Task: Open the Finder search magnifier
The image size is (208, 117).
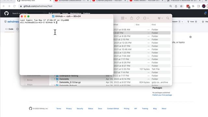Action: pos(168,18)
